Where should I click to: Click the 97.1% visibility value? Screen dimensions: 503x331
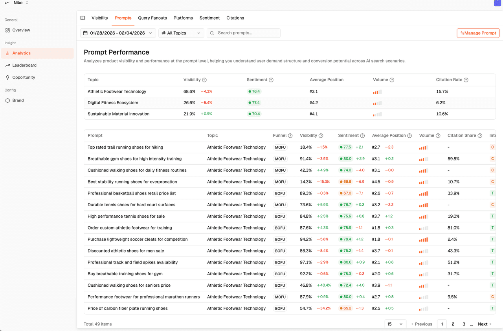(x=306, y=262)
